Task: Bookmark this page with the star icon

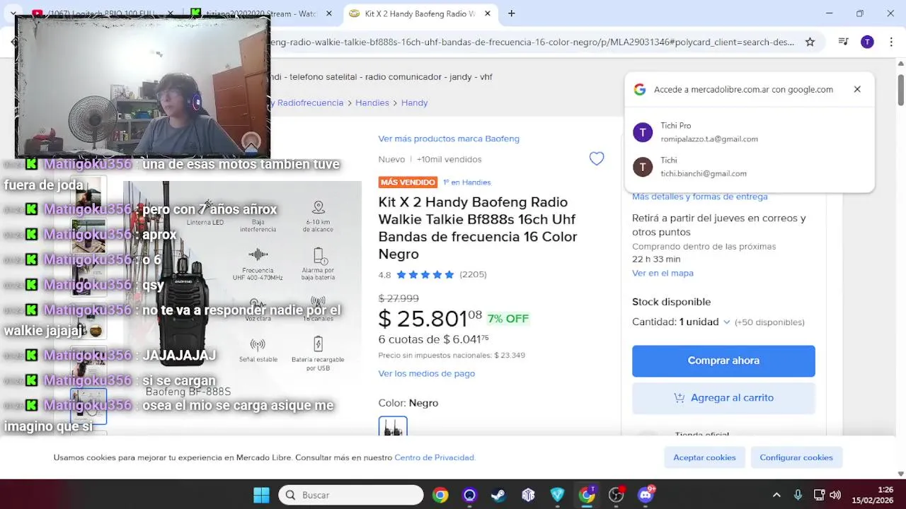Action: click(810, 42)
